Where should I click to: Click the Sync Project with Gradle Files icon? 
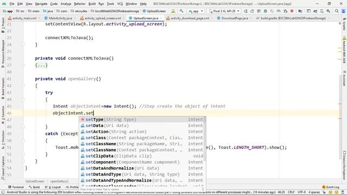click(315, 11)
